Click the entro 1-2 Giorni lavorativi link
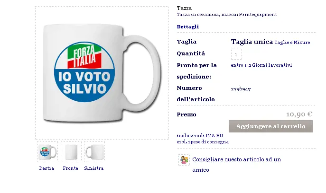326x193 pixels. [x=261, y=65]
